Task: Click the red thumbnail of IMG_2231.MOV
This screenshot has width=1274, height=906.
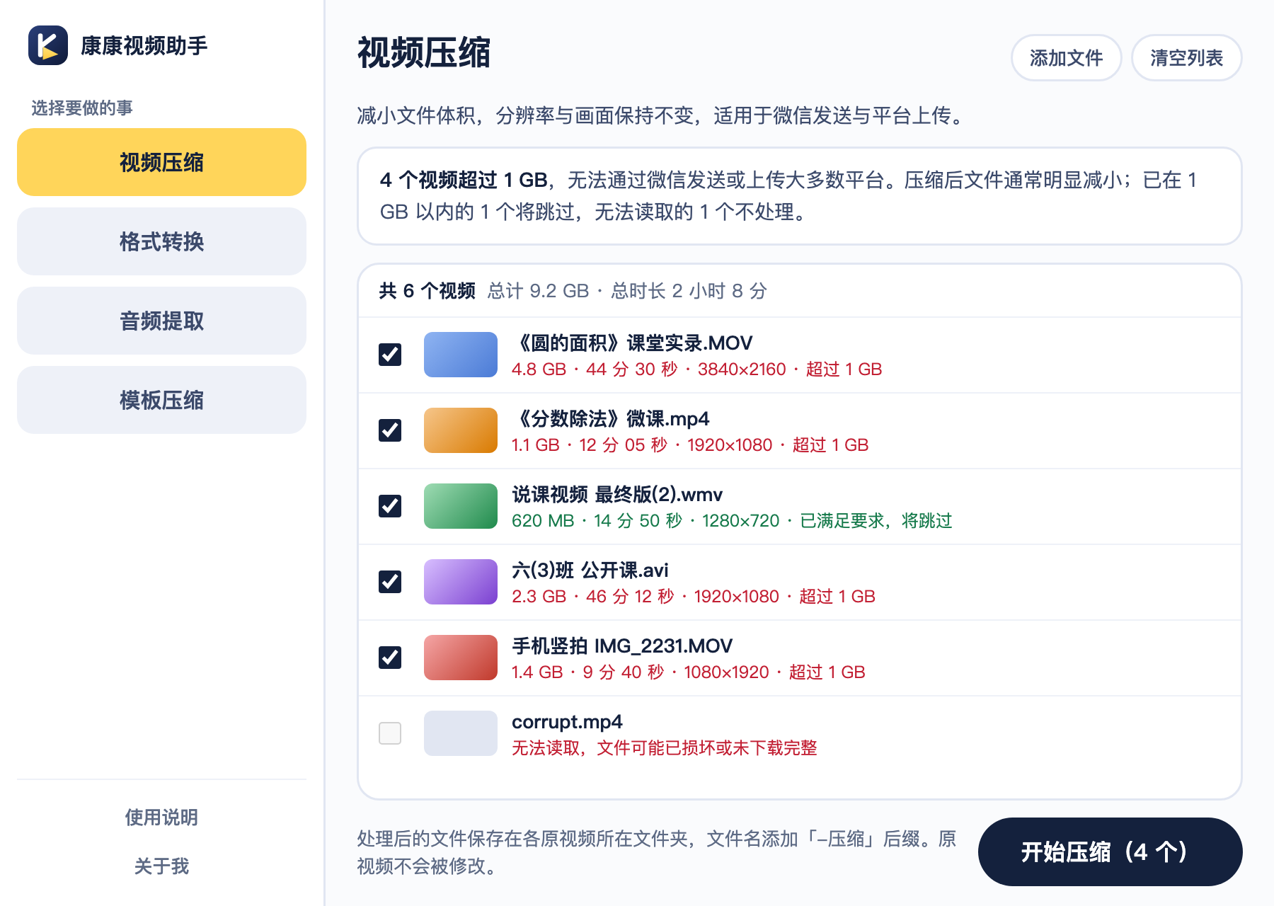Action: [461, 658]
